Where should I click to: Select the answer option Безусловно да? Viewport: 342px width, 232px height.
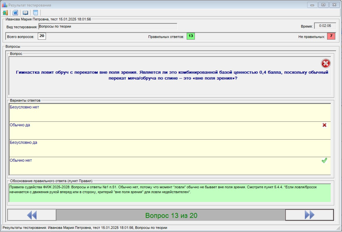pos(23,143)
